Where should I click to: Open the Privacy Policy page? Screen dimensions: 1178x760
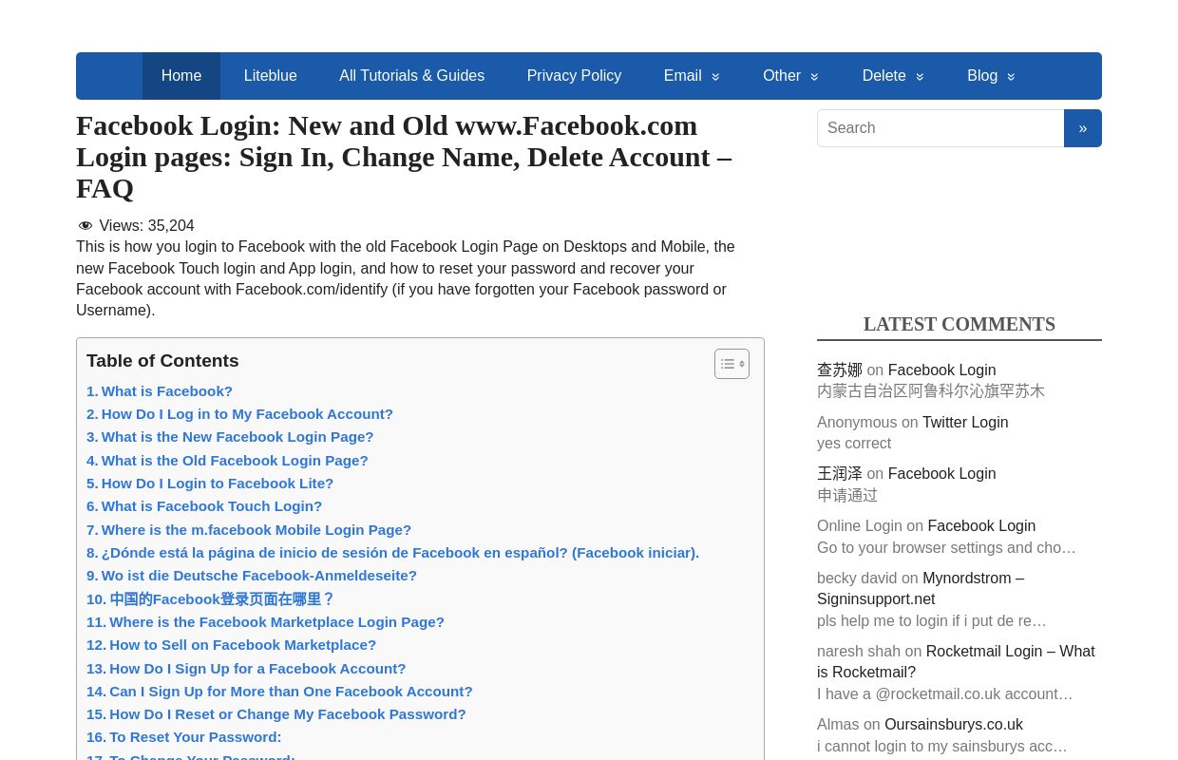coord(574,76)
